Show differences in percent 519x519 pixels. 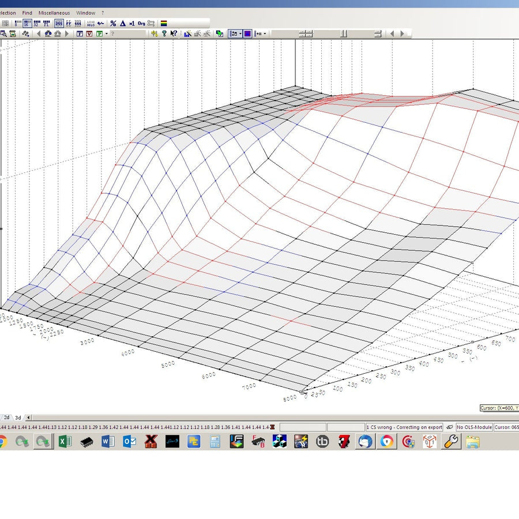click(113, 24)
